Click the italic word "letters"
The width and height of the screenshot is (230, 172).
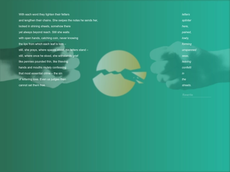click(x=186, y=14)
